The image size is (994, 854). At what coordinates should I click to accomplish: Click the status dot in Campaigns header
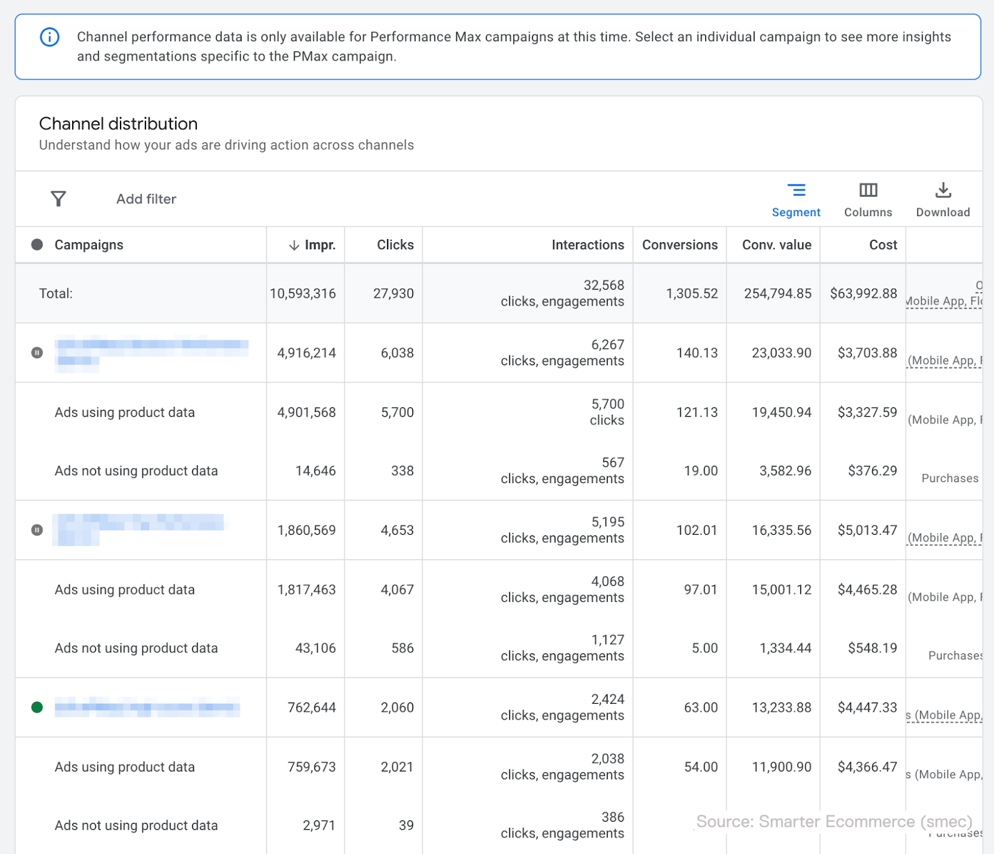(x=37, y=245)
